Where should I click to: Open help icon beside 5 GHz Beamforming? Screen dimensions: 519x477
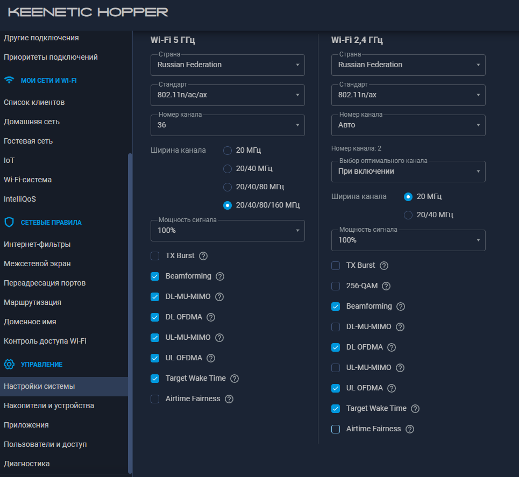pos(220,276)
